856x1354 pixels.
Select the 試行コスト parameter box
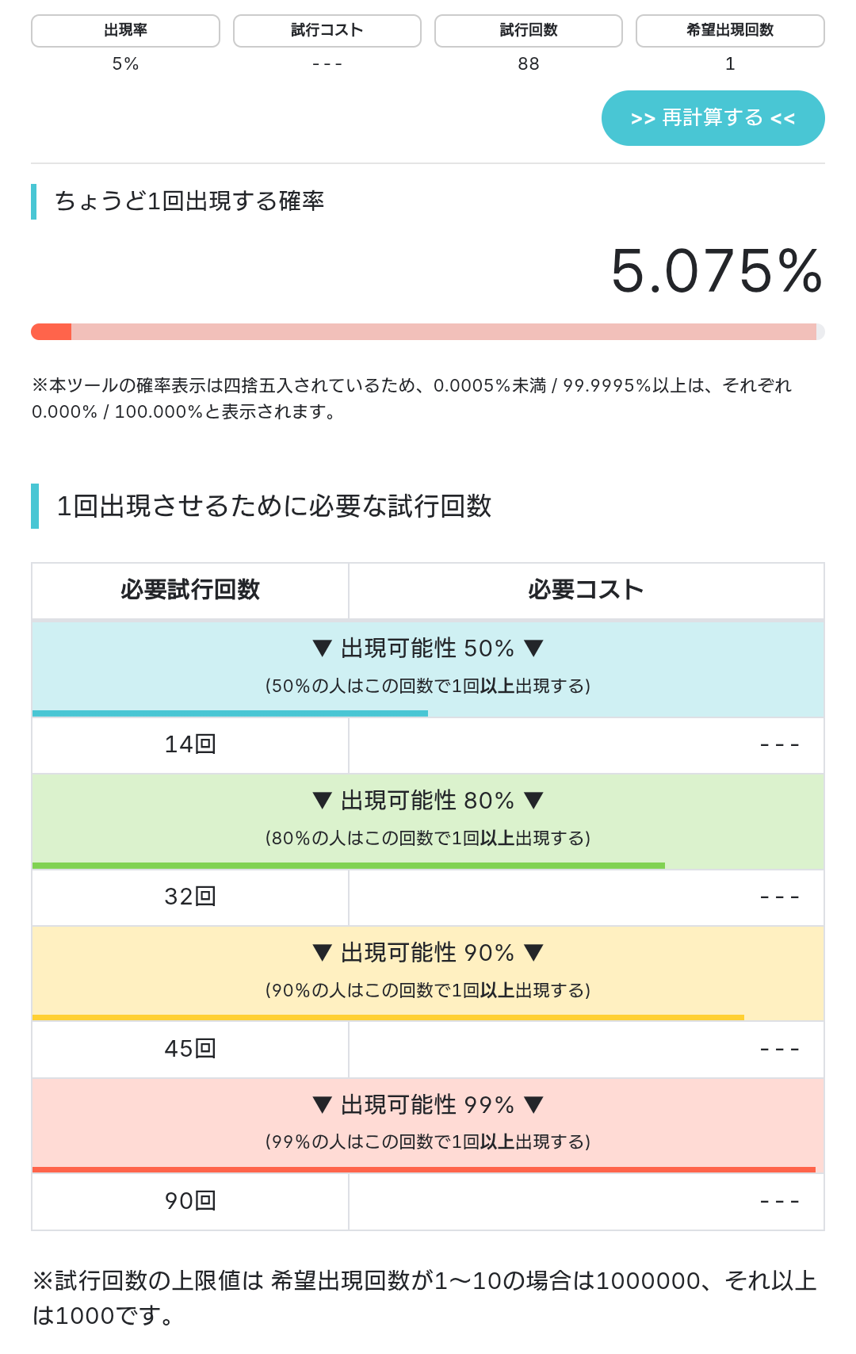327,31
